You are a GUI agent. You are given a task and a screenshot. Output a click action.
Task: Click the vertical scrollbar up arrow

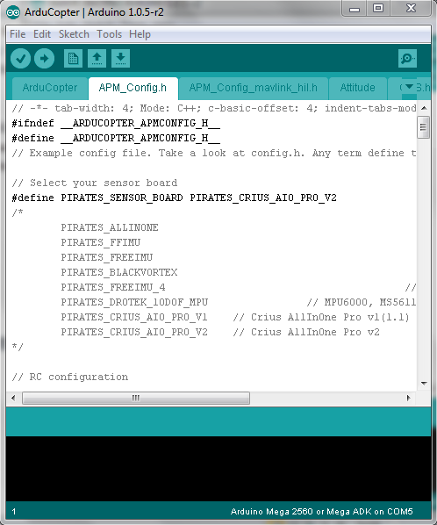click(x=424, y=108)
